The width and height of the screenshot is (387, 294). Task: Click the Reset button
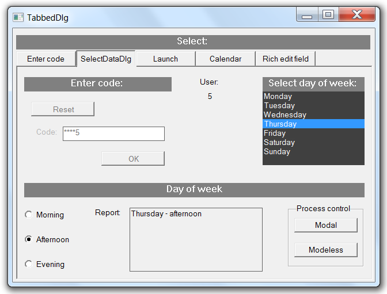[63, 109]
